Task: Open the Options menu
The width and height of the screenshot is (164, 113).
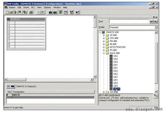Action: point(47,7)
